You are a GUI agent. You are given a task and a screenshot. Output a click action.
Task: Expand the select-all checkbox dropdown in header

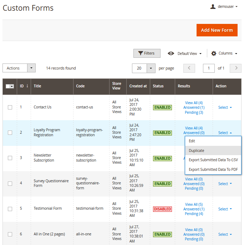[x=12, y=86]
